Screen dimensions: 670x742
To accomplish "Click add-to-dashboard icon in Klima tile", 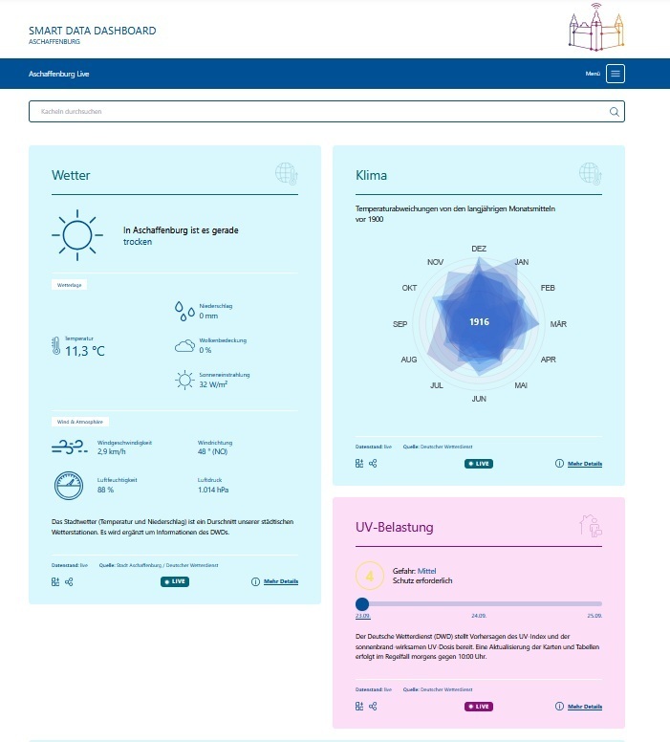I will tap(359, 464).
